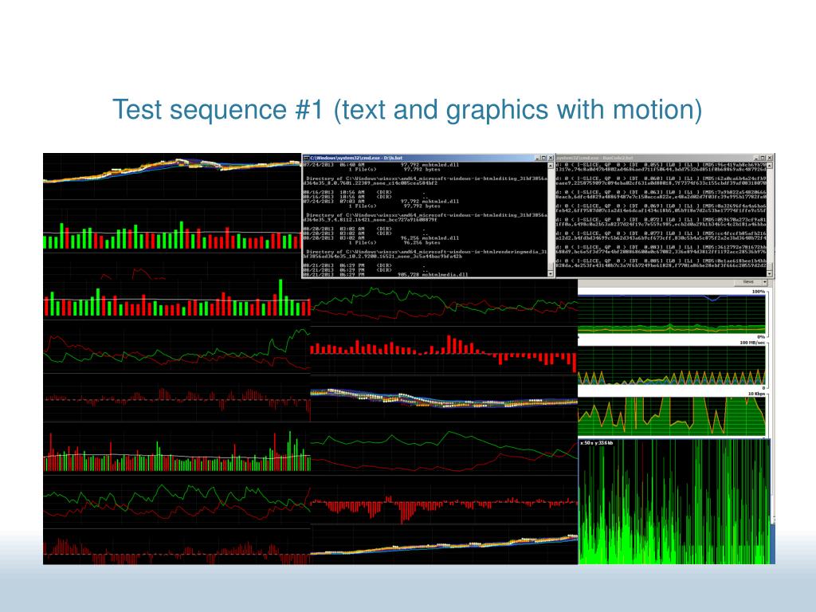Screen dimensions: 816x612
Task: Click the '96,256 bytes' line
Action: tap(421, 242)
